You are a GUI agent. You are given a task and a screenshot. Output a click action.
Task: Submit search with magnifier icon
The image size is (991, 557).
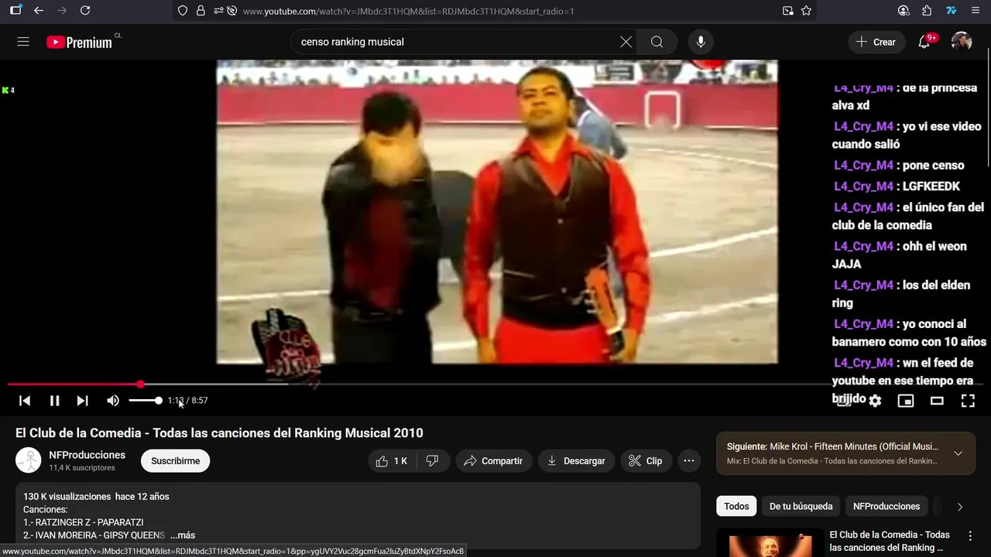[657, 42]
